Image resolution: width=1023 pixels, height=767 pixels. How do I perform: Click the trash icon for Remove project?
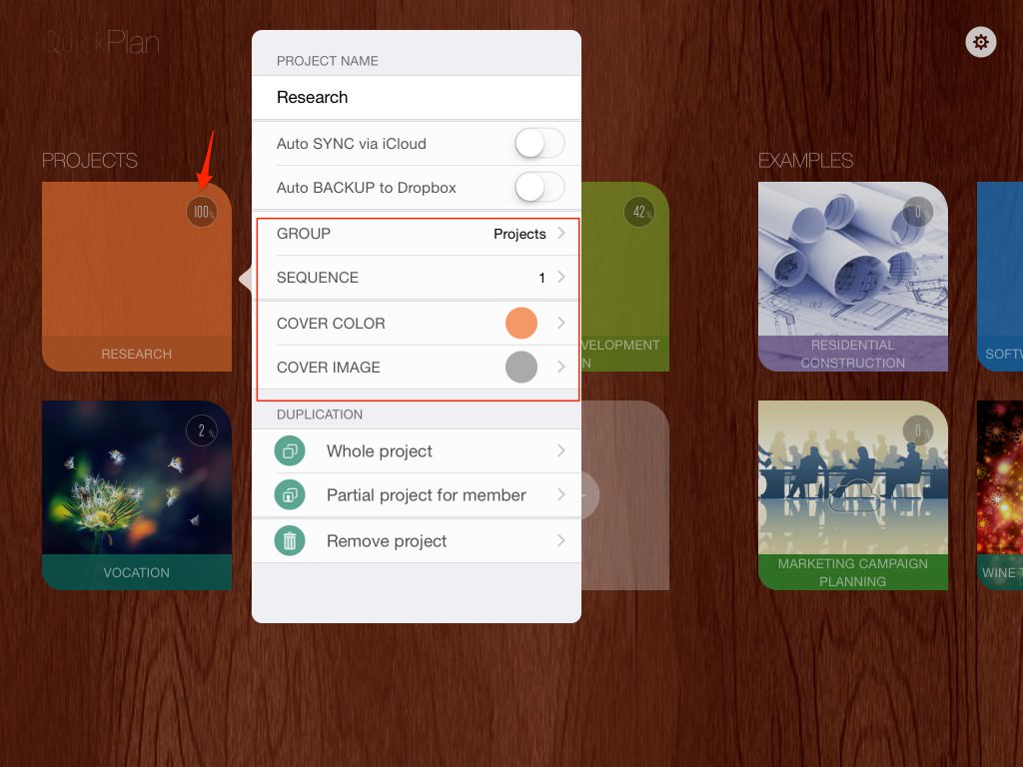pyautogui.click(x=290, y=541)
